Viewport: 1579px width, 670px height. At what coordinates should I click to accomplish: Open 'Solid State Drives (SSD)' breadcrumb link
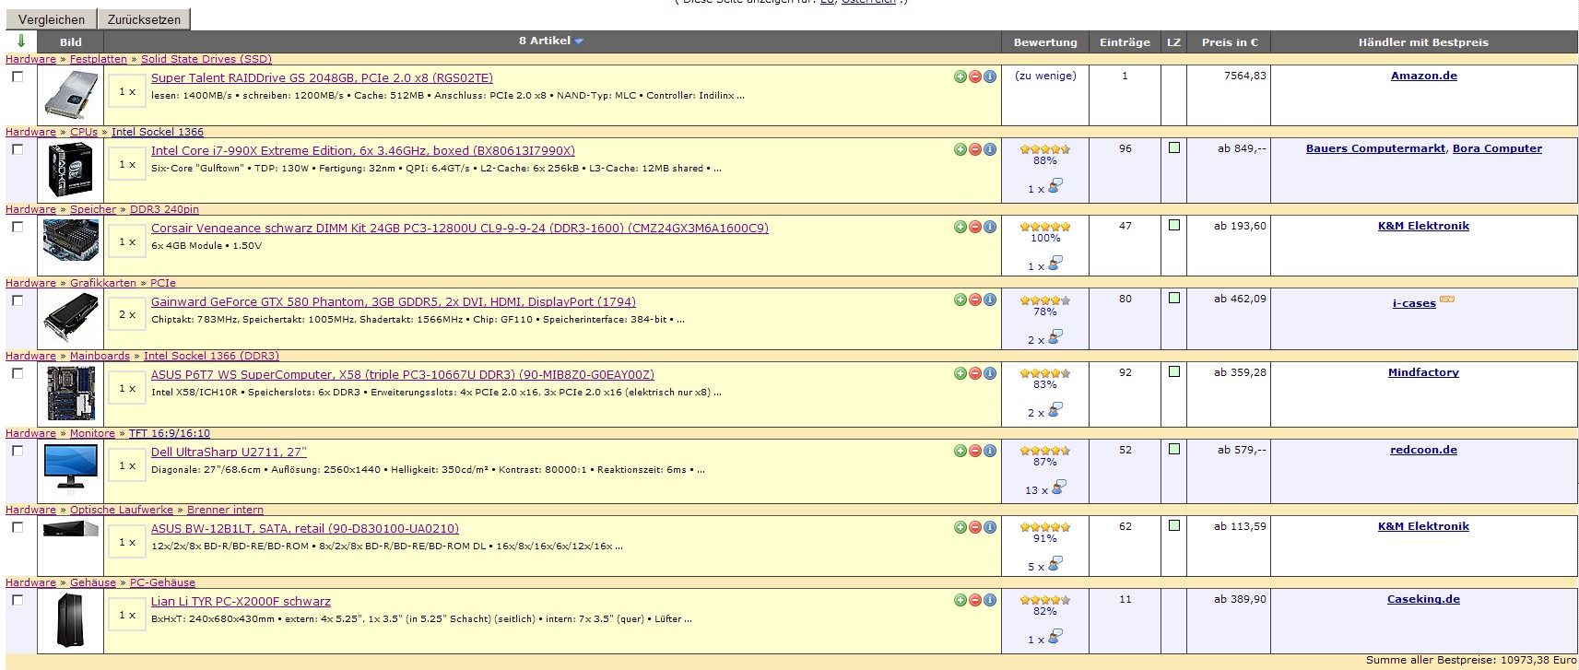point(206,59)
